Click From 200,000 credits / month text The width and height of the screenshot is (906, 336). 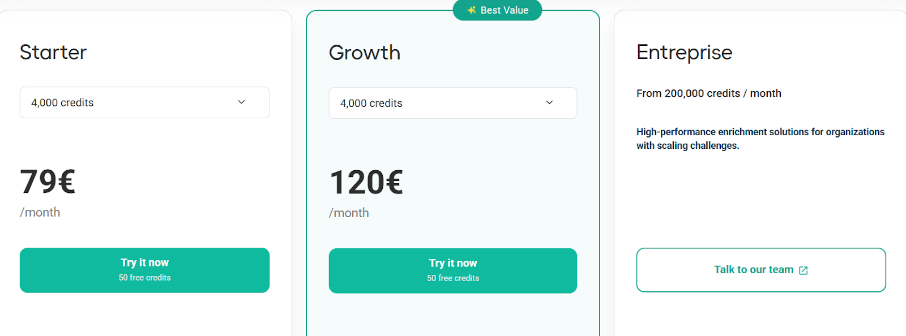[x=708, y=93]
